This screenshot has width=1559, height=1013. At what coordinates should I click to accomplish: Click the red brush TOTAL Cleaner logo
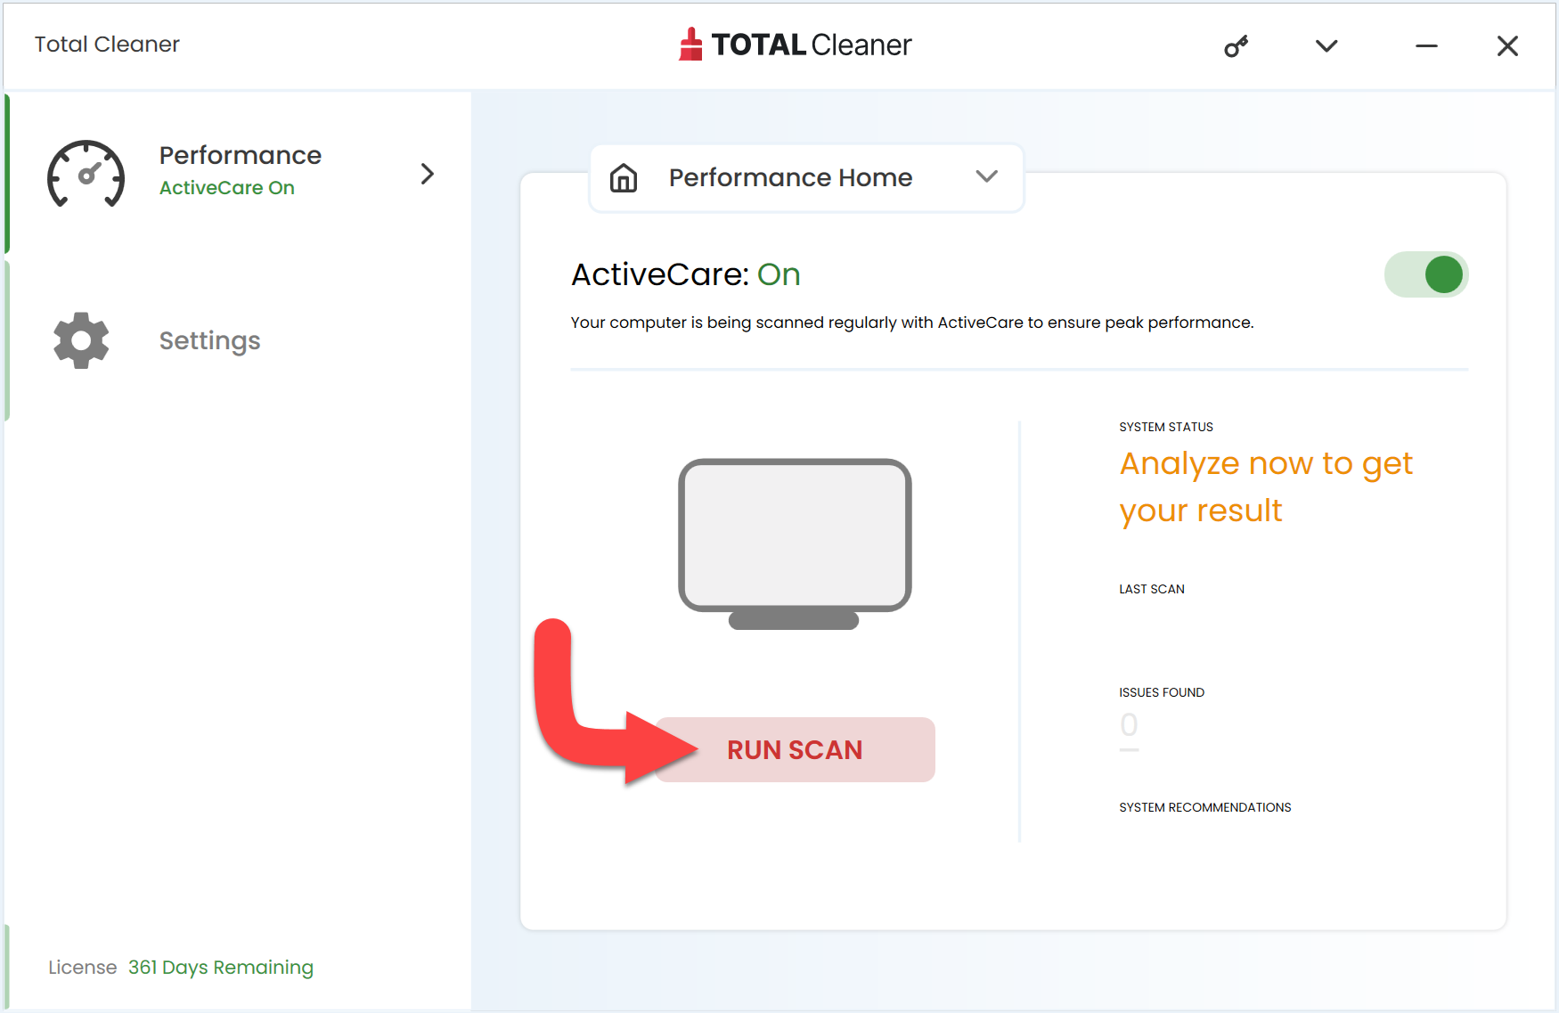point(690,45)
